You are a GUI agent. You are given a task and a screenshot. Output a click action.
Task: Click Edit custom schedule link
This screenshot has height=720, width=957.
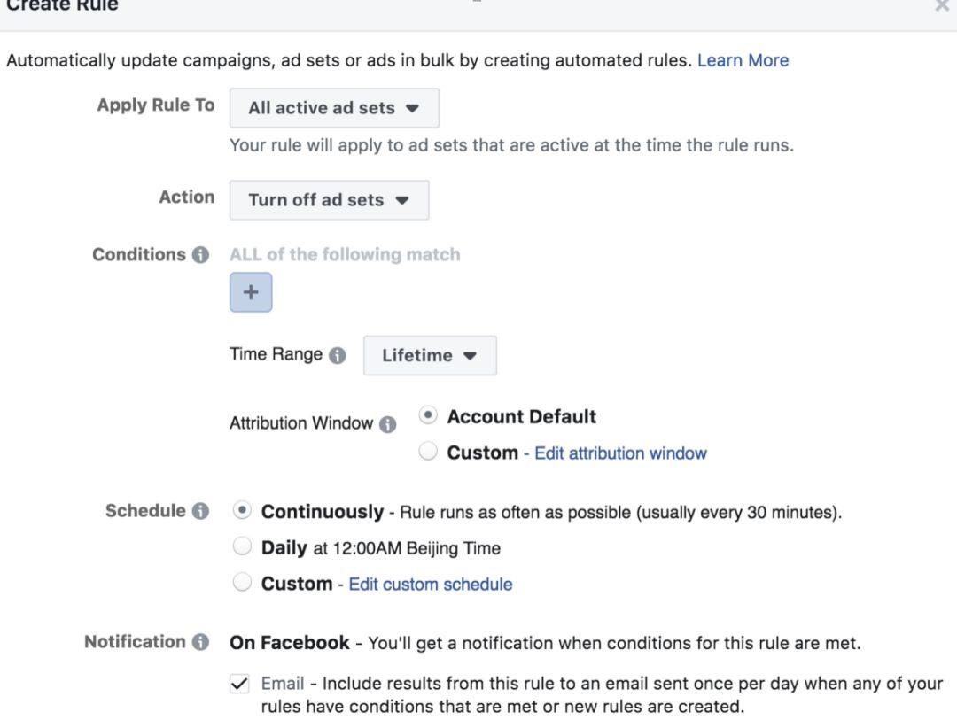click(431, 585)
